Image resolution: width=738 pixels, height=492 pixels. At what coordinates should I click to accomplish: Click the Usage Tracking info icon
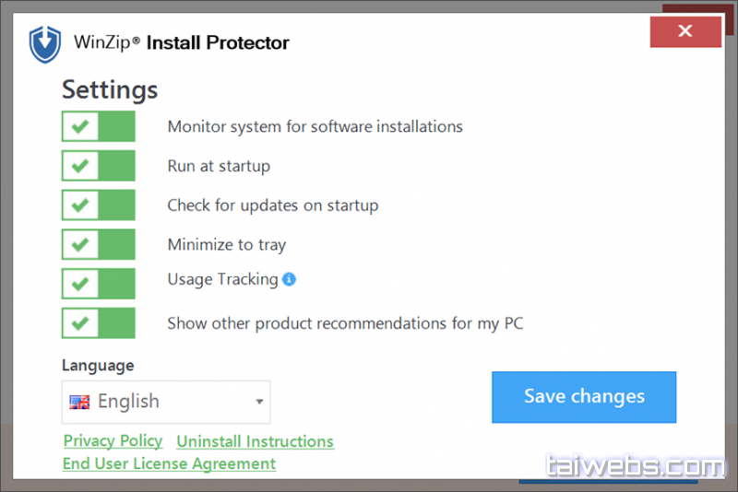[x=289, y=279]
